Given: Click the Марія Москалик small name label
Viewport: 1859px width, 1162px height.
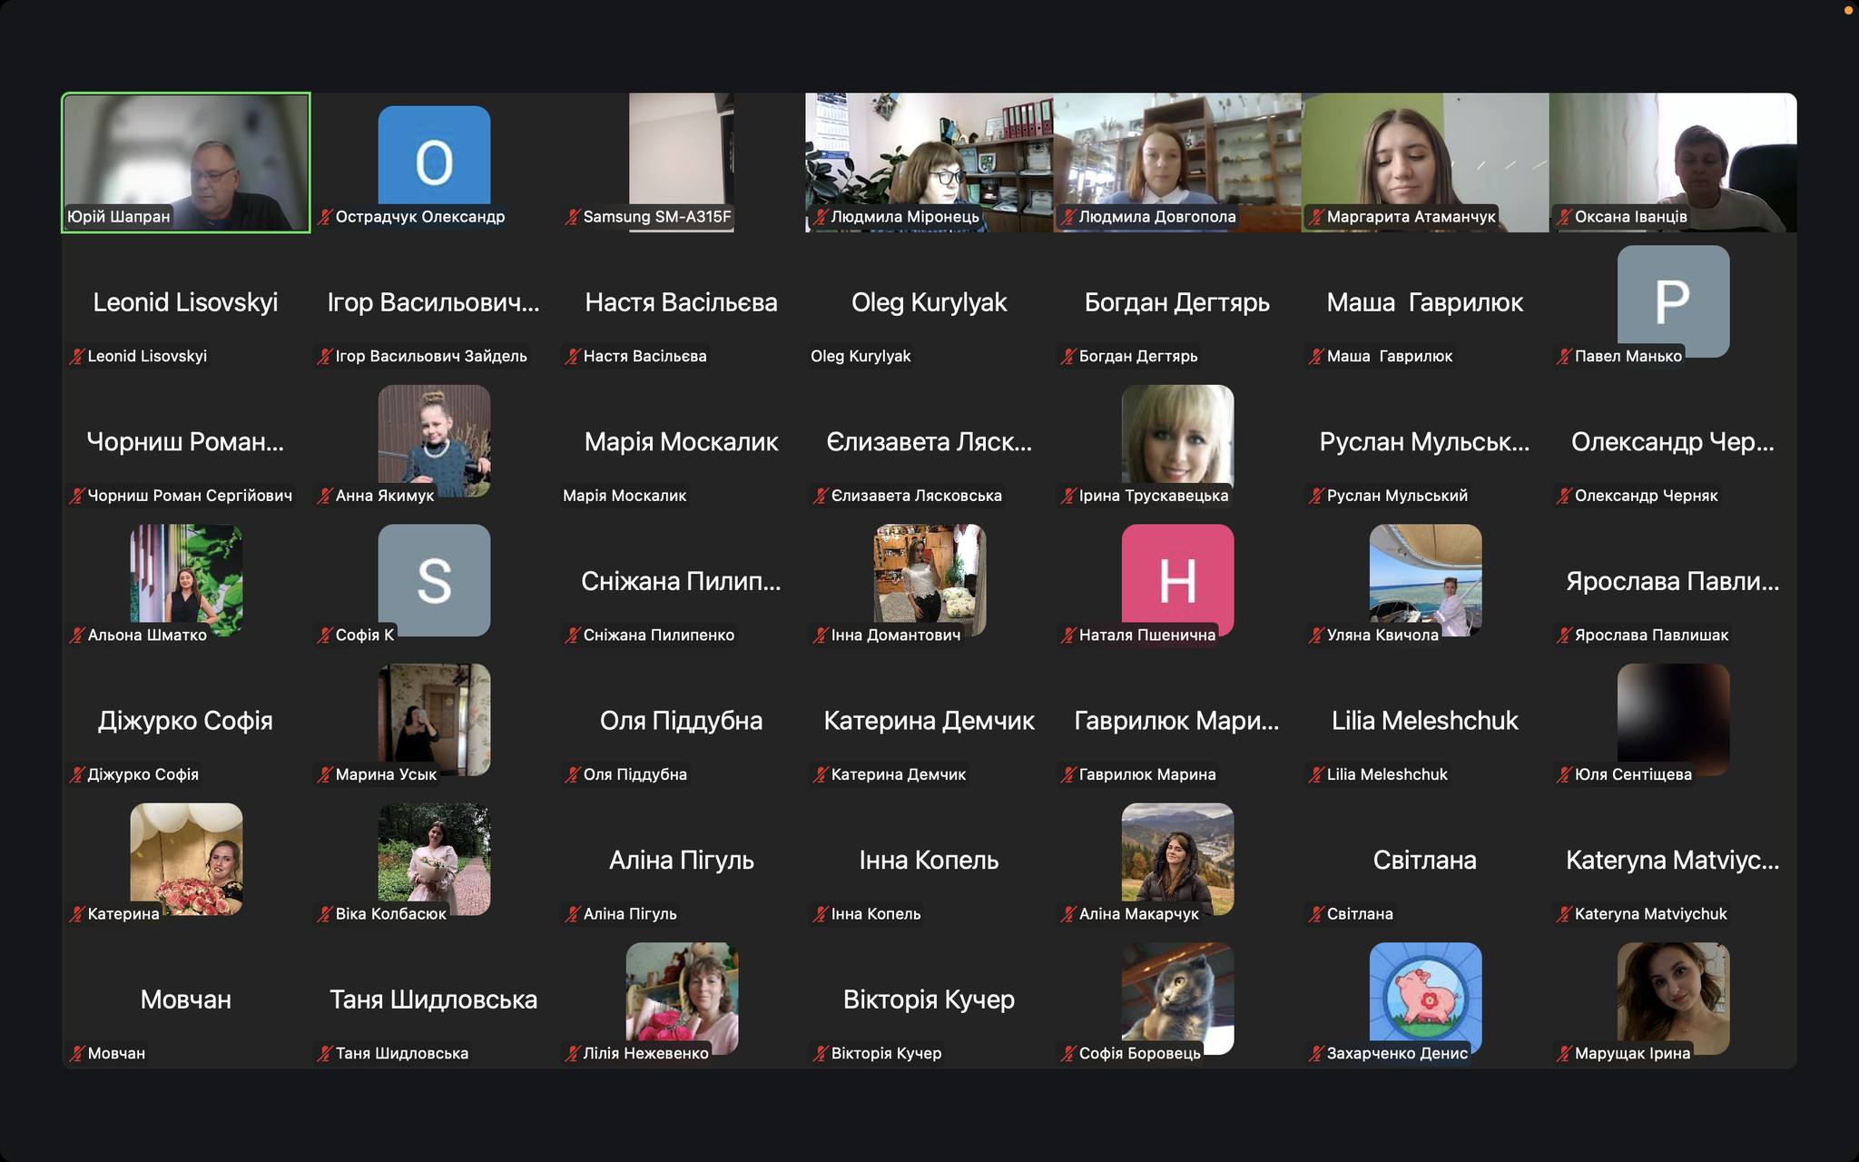Looking at the screenshot, I should point(625,496).
